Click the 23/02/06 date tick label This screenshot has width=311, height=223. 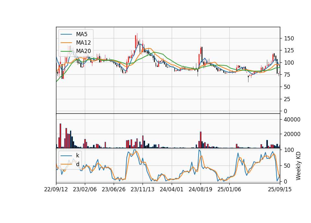(x=85, y=189)
